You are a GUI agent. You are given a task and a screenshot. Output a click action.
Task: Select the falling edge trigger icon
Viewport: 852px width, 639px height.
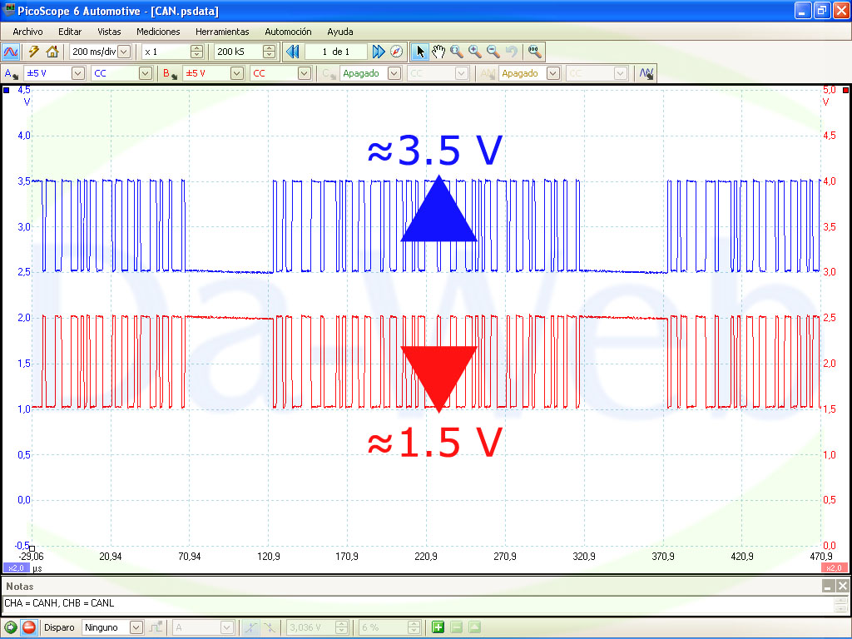pyautogui.click(x=270, y=627)
